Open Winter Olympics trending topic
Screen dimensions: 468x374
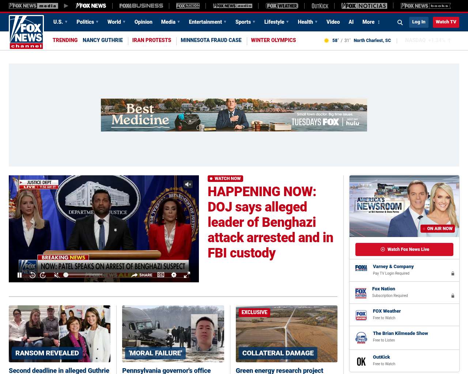pos(273,40)
